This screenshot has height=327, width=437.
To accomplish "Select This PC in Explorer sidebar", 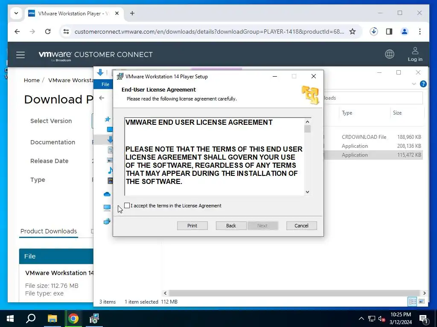I will 107,208.
